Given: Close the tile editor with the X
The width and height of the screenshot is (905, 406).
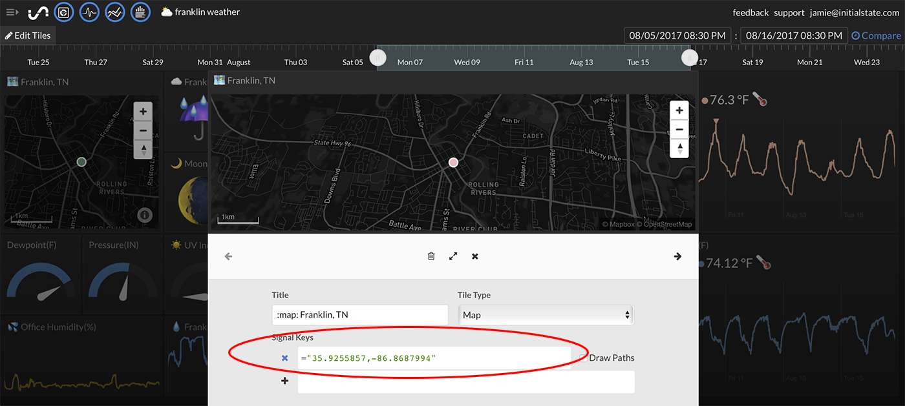Looking at the screenshot, I should click(x=475, y=256).
